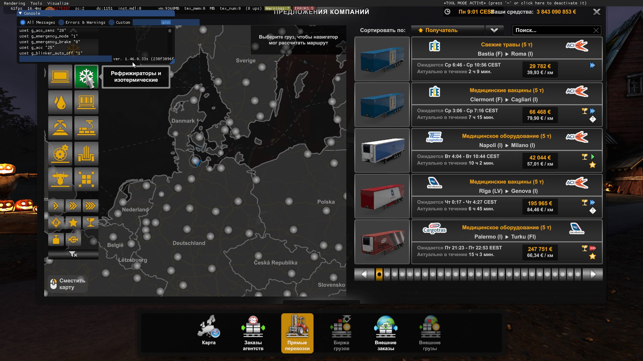Select the highlighted first page dot
Screen dimensions: 643x361
point(379,274)
